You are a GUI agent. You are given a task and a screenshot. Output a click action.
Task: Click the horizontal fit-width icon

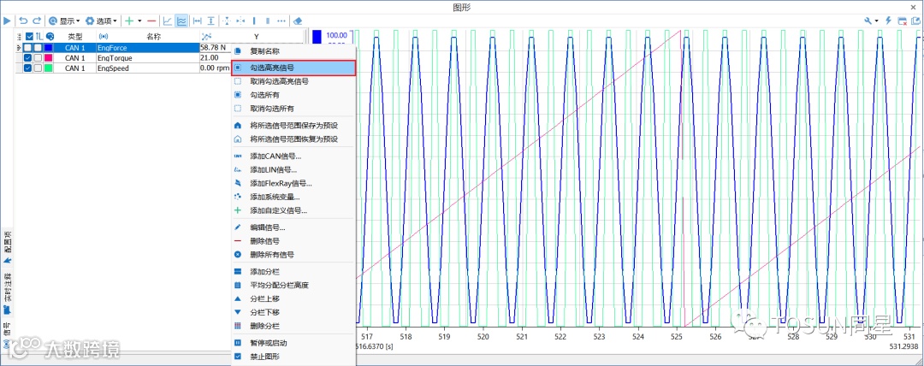198,21
